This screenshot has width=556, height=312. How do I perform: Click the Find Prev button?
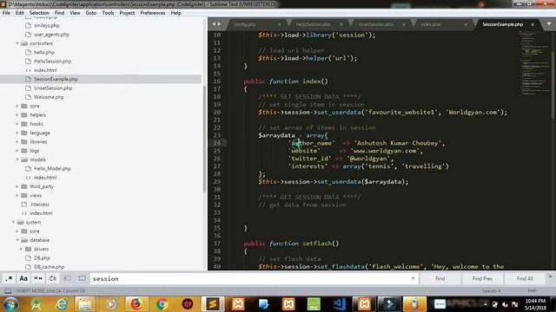pos(482,278)
